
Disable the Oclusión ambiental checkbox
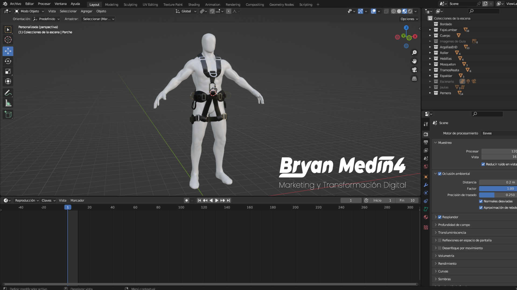click(440, 174)
